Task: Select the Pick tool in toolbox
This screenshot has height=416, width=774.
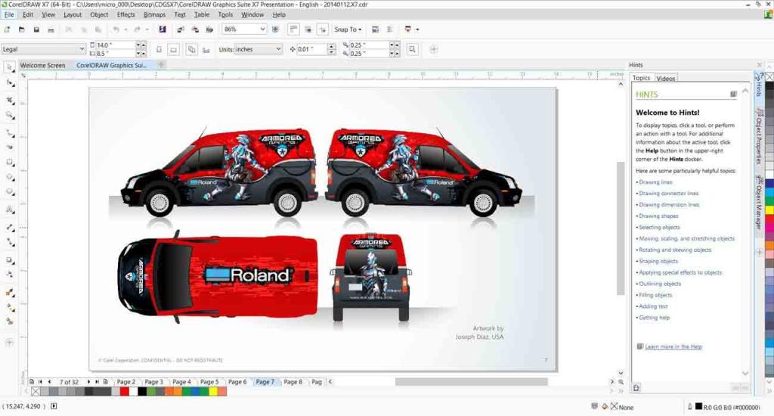Action: coord(10,67)
